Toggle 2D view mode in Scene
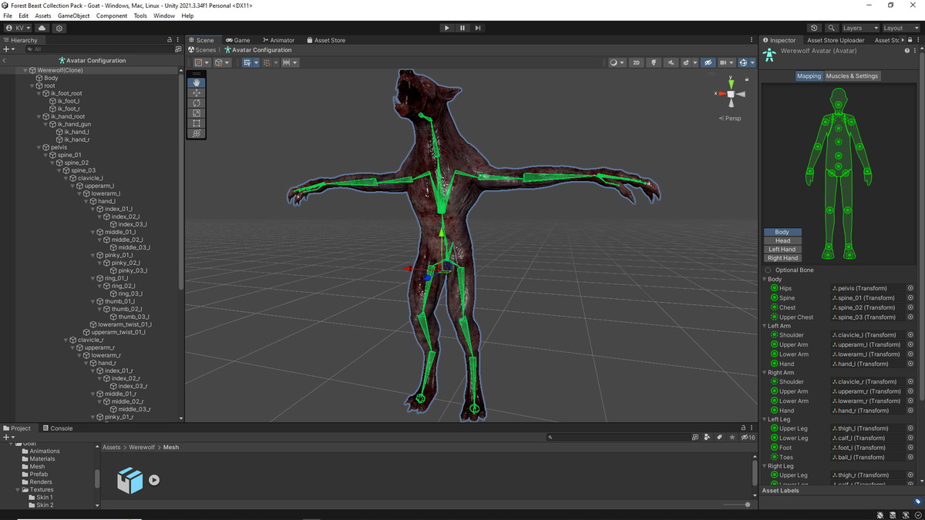The height and width of the screenshot is (520, 925). (x=636, y=62)
